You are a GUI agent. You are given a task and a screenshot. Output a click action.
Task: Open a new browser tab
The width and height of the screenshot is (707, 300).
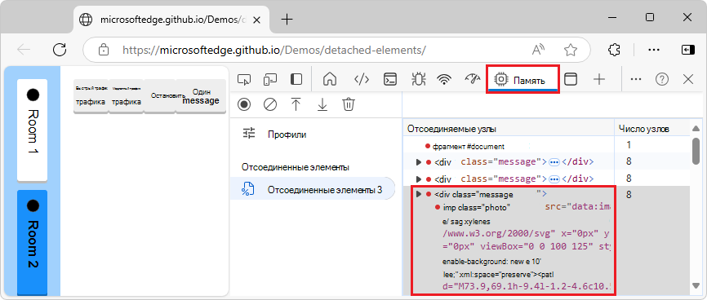pos(287,19)
